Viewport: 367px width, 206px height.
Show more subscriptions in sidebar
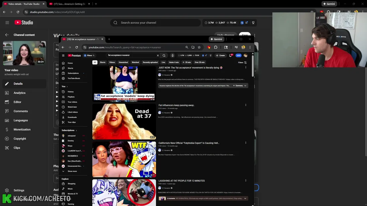[x=72, y=171]
